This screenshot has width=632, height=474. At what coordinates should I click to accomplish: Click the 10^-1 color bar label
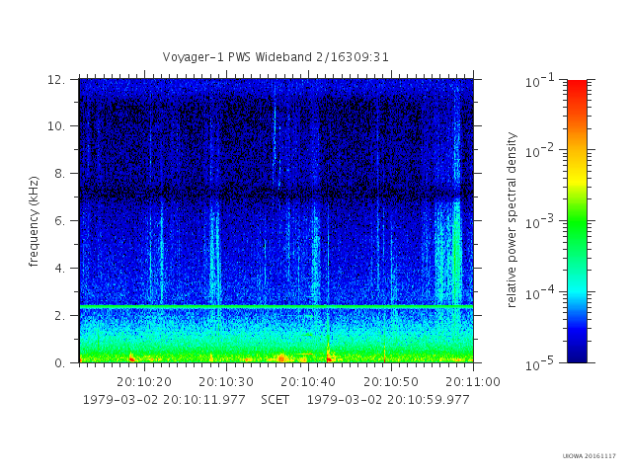[540, 81]
